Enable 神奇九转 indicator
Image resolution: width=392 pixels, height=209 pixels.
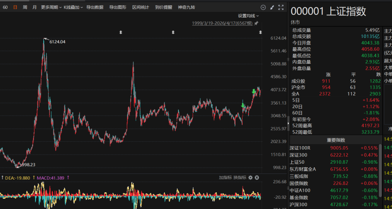[187, 7]
